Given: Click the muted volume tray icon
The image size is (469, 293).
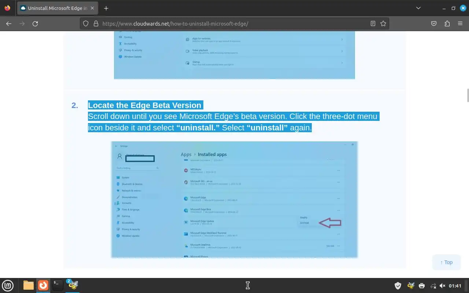Looking at the screenshot, I should click(442, 286).
